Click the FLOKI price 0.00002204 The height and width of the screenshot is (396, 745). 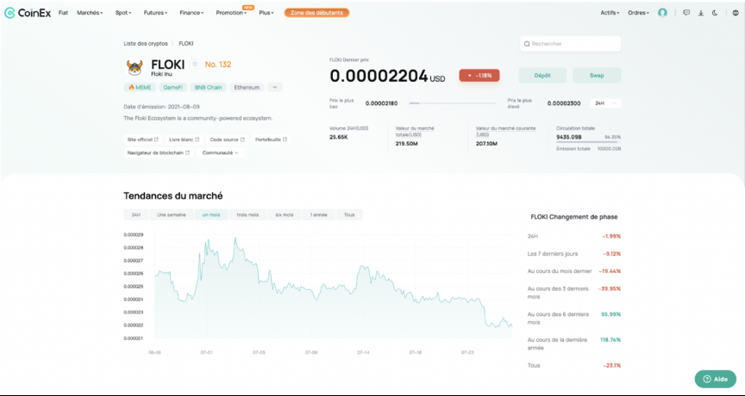pos(379,76)
